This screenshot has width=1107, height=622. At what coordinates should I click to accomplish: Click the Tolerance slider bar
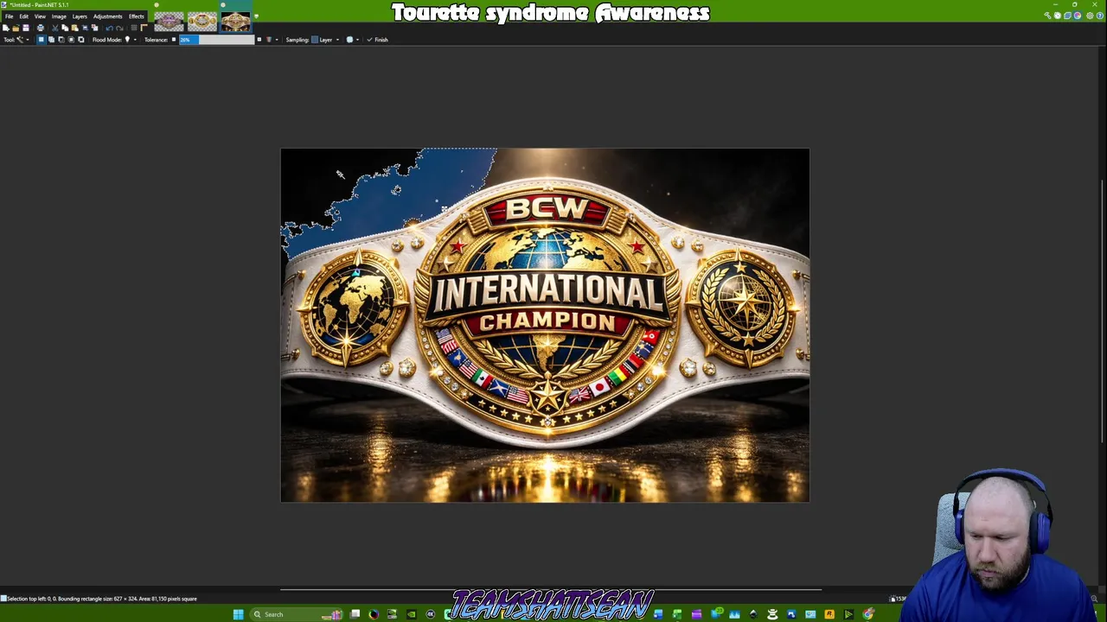pos(217,40)
